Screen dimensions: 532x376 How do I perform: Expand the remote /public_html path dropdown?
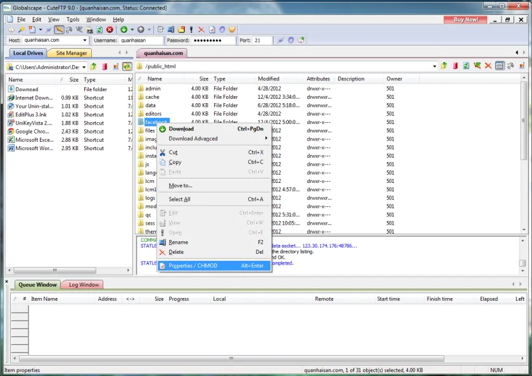434,66
